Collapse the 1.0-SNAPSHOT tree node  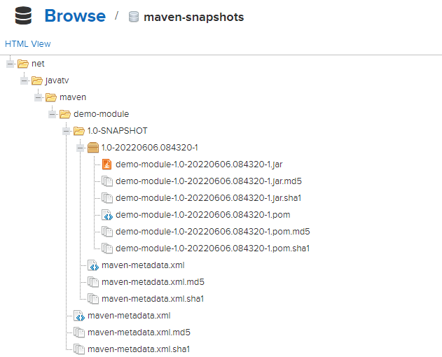tap(66, 131)
